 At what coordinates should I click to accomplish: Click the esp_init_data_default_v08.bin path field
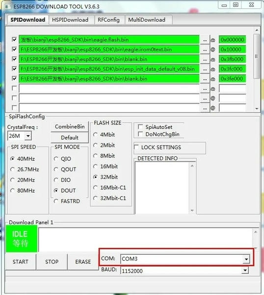(x=109, y=69)
